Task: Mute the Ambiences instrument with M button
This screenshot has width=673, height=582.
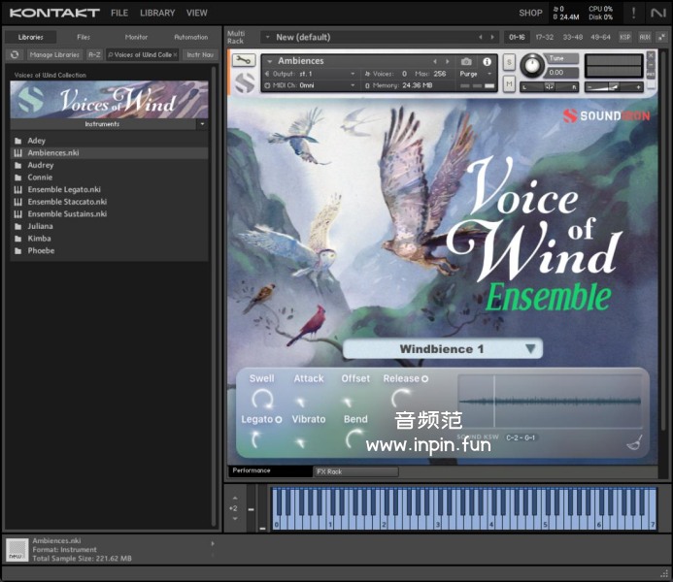Action: coord(509,83)
